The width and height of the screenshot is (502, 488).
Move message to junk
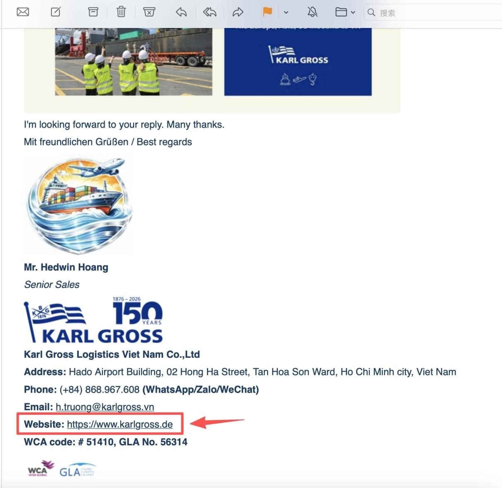point(149,12)
